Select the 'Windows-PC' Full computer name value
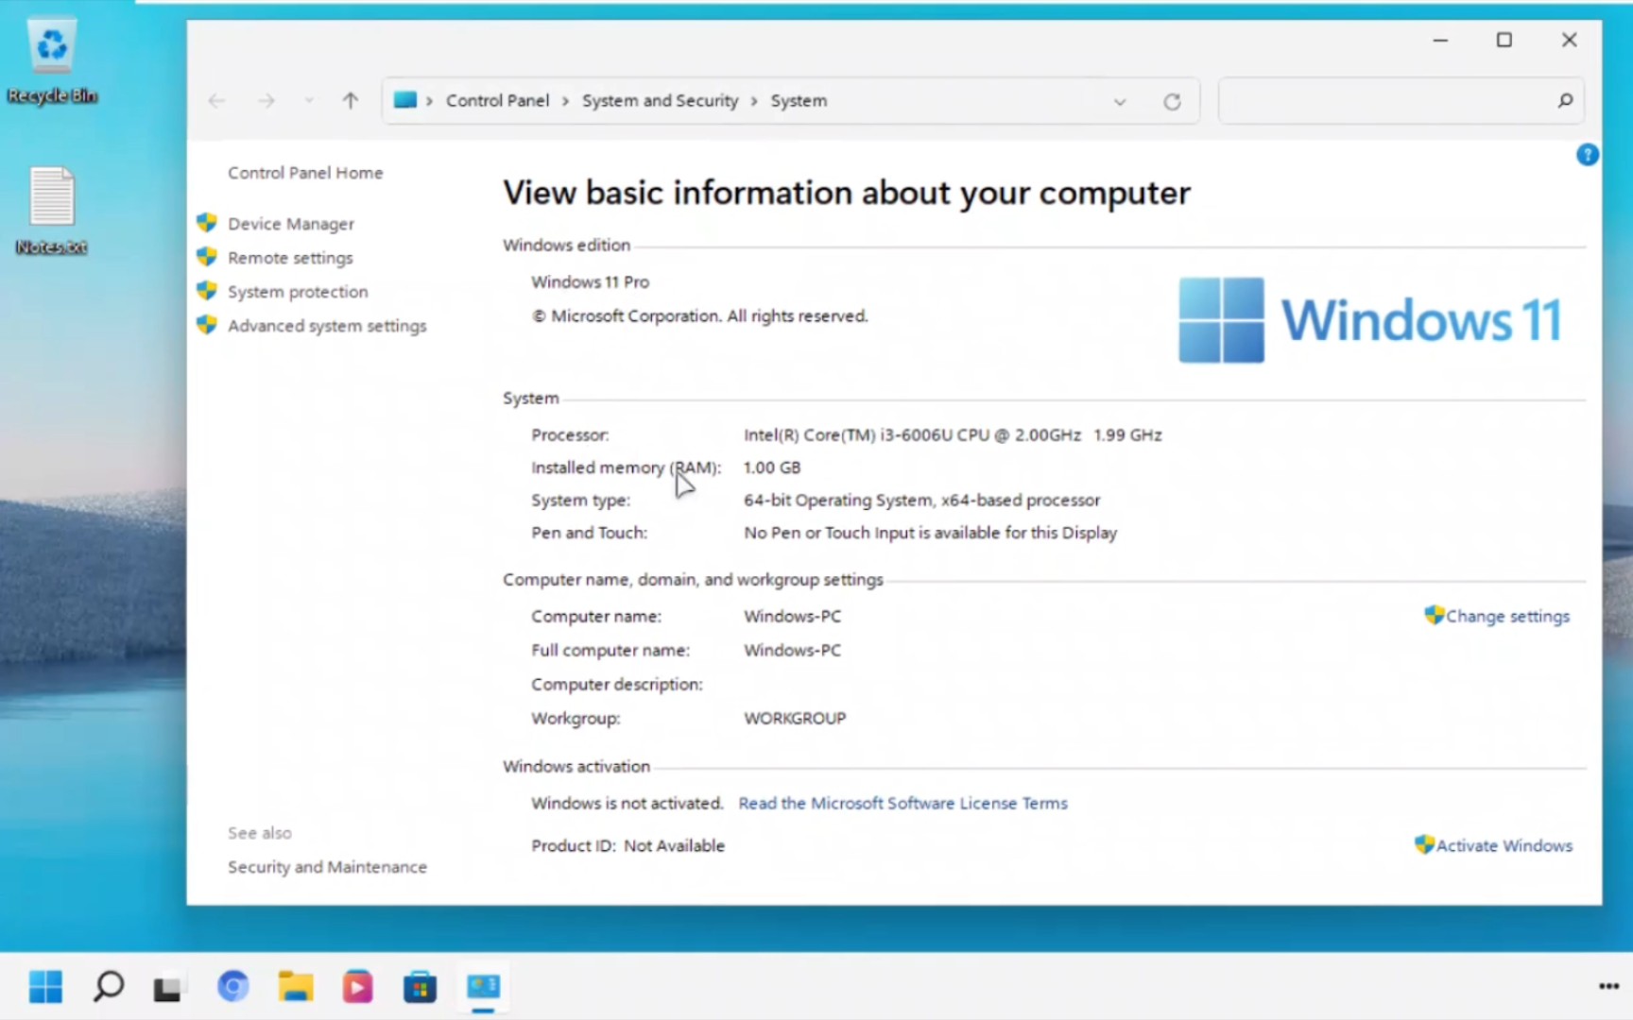1633x1020 pixels. tap(792, 650)
